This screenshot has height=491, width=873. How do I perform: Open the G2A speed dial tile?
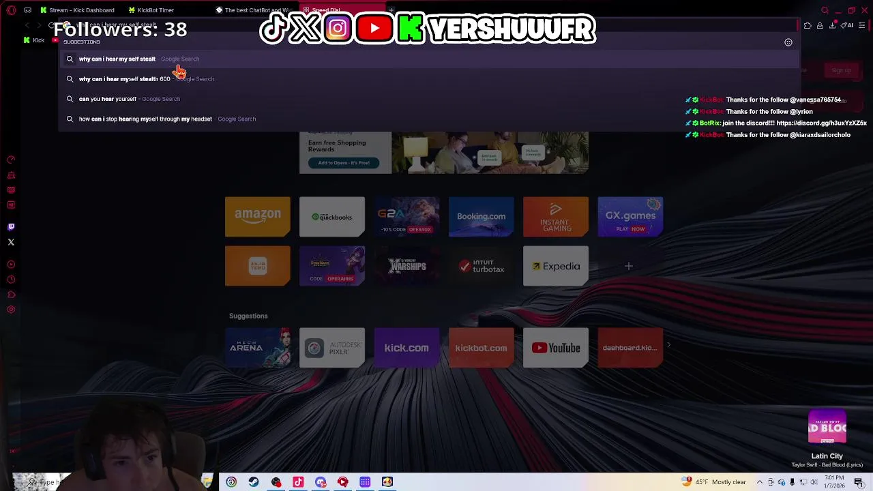[x=406, y=217]
